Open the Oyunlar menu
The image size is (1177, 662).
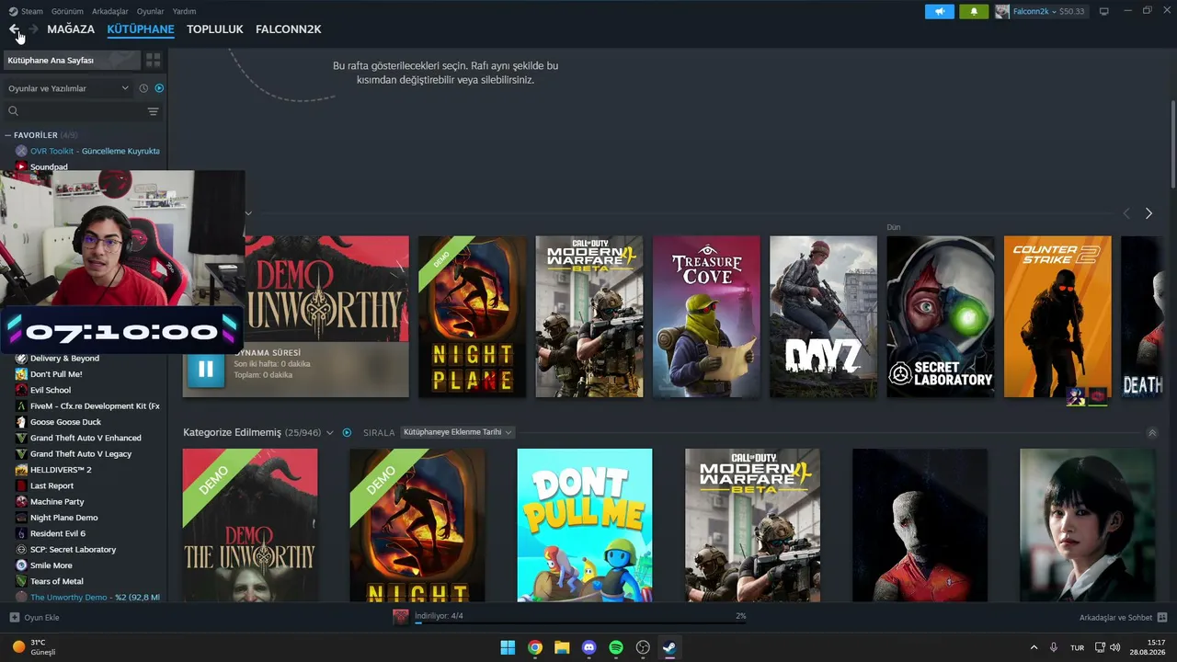tap(151, 11)
